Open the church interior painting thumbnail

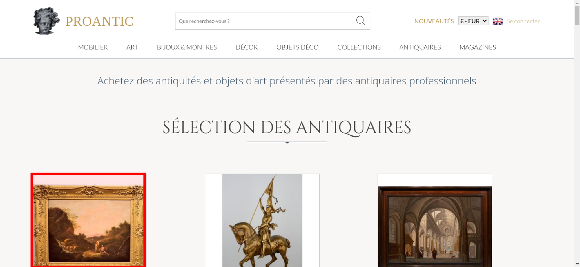435,220
